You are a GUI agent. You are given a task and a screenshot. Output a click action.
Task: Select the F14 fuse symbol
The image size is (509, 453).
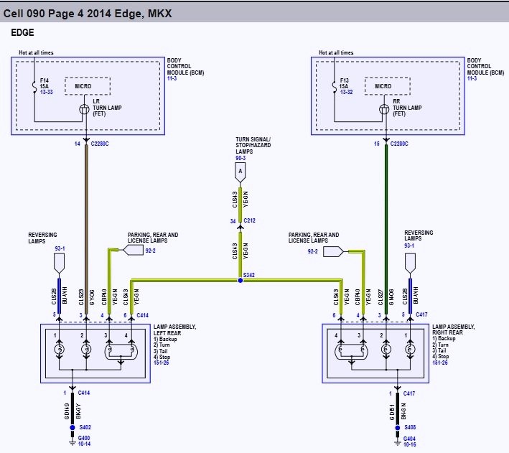point(34,88)
